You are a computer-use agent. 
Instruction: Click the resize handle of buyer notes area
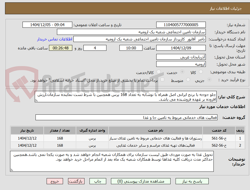pos(12,170)
